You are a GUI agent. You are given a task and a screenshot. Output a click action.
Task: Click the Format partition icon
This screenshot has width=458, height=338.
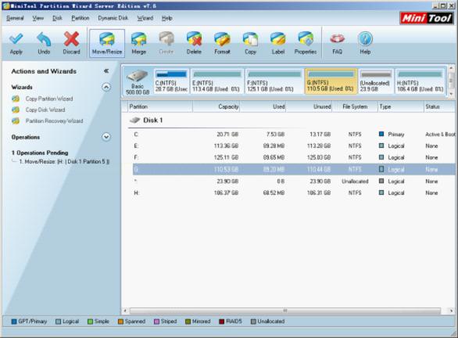point(222,39)
